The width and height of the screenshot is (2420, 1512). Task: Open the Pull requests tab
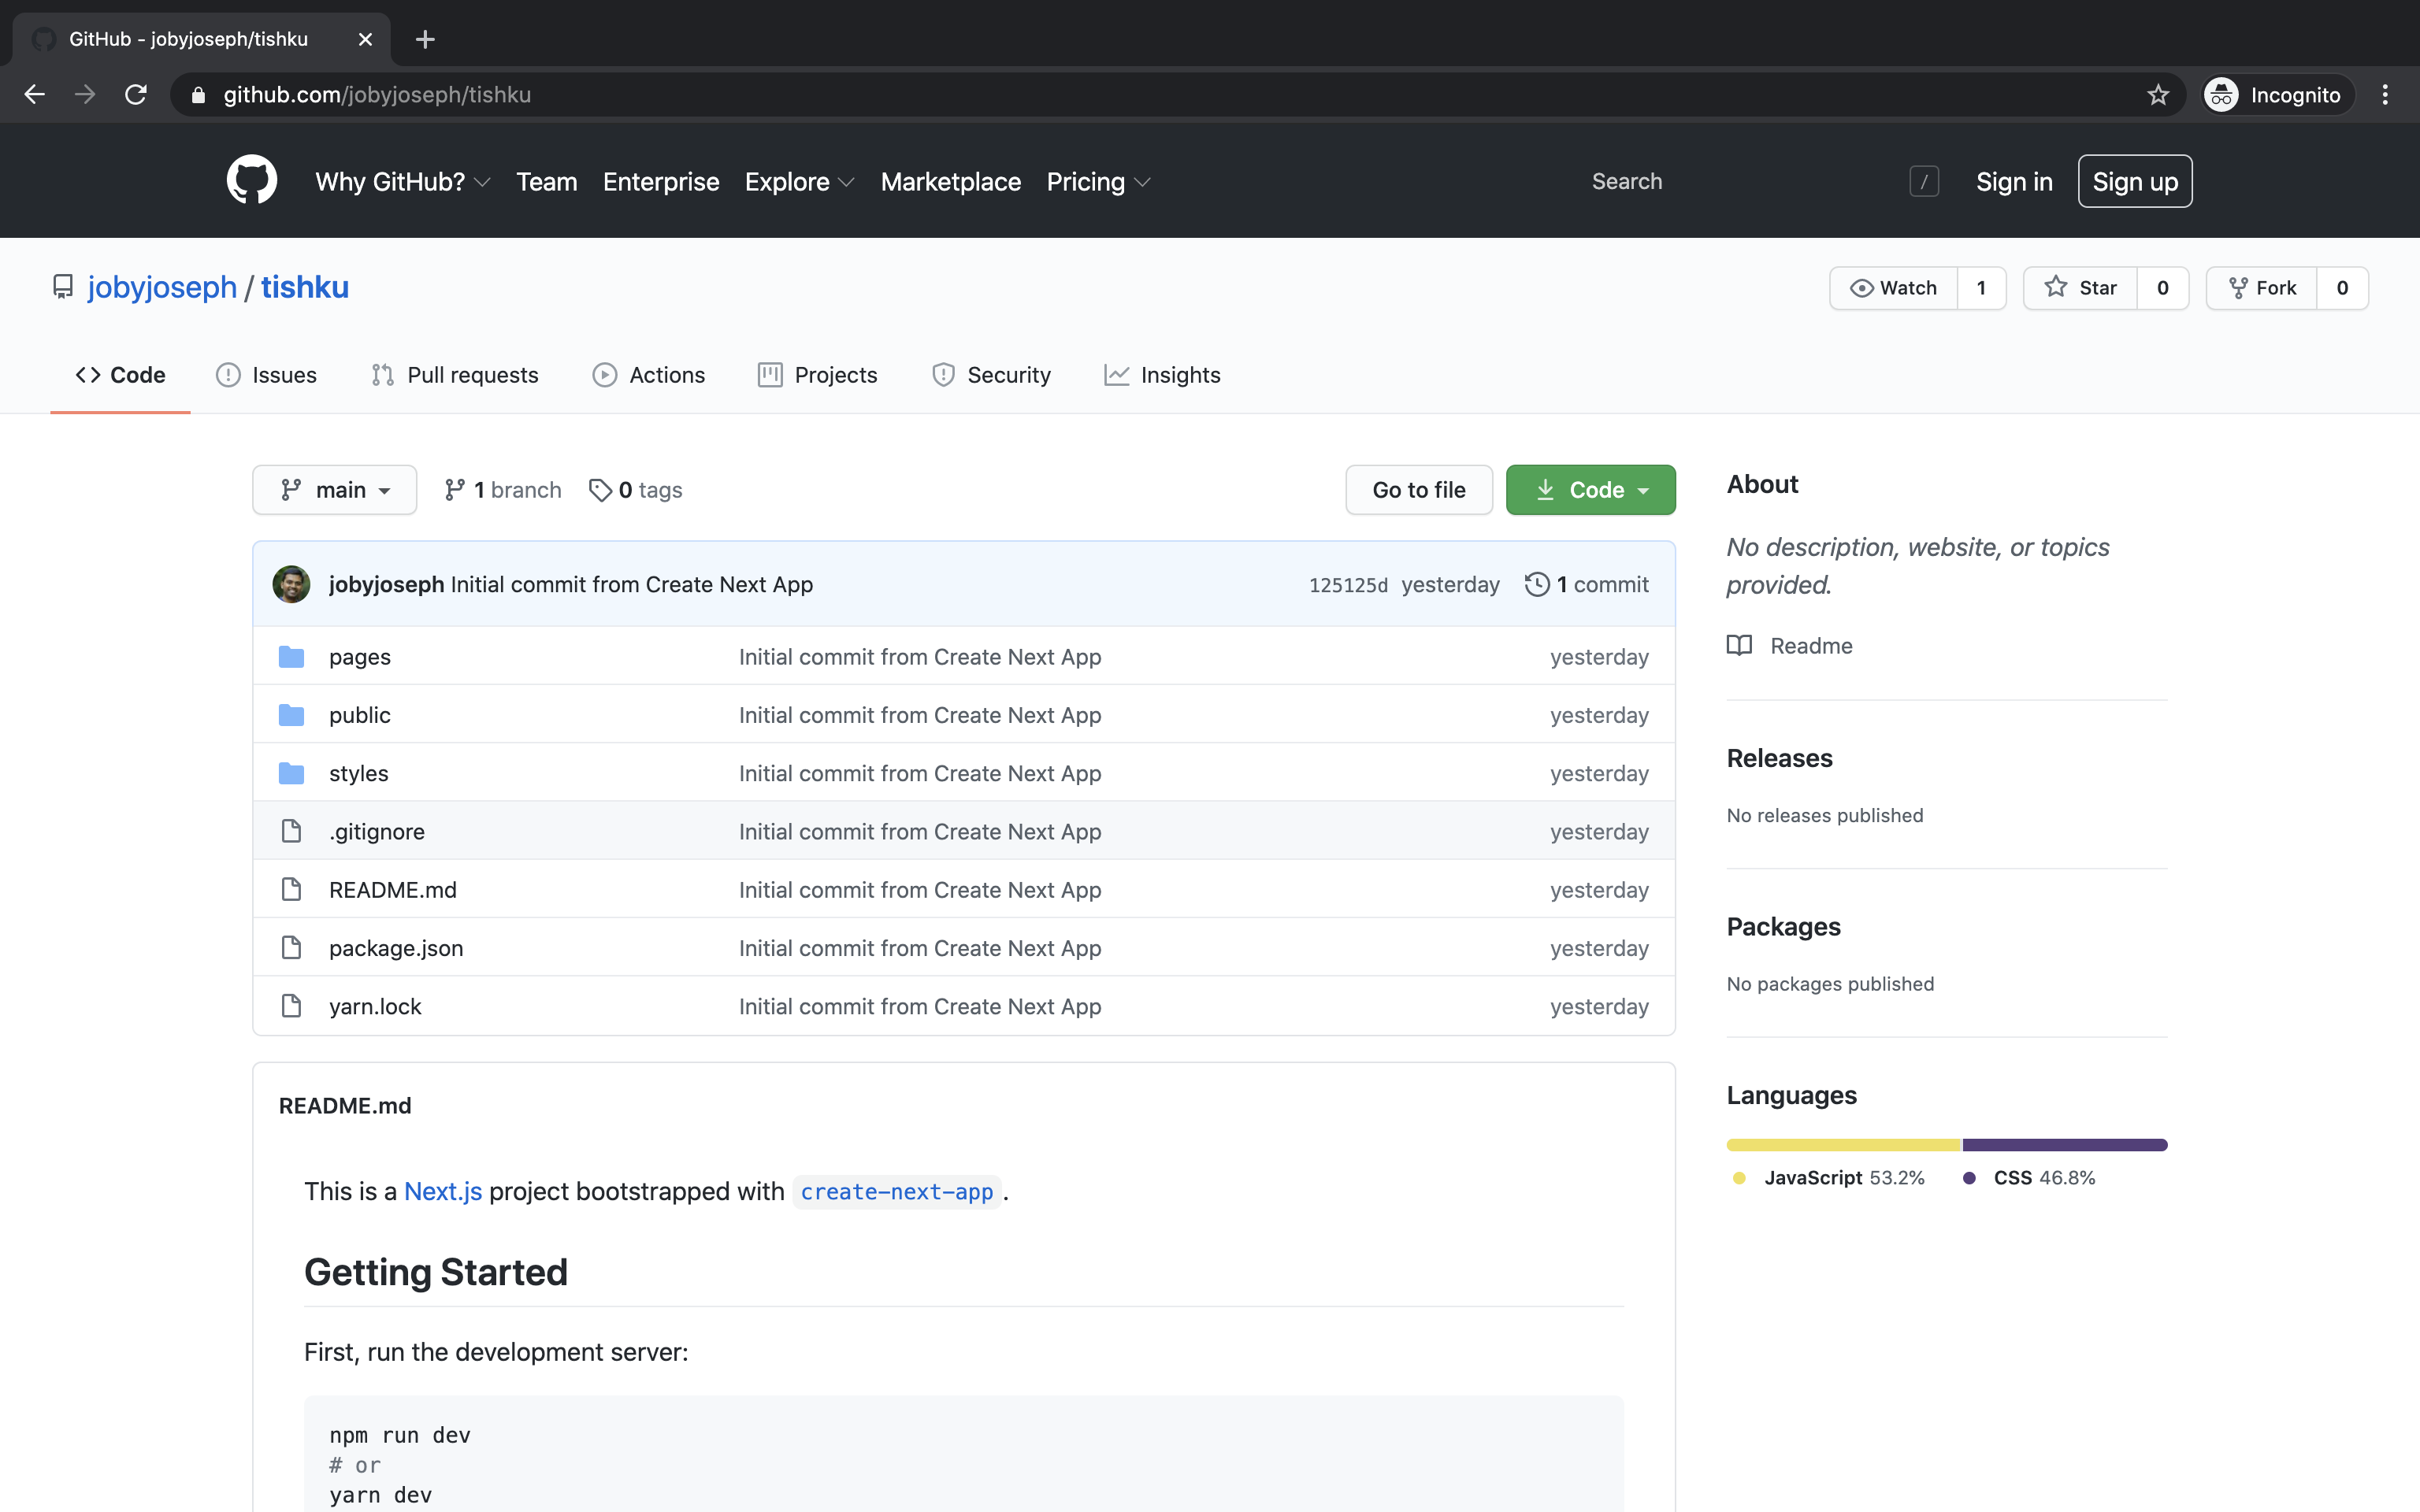(x=455, y=375)
